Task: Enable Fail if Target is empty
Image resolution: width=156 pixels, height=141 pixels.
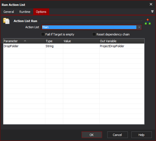Action: pos(43,34)
